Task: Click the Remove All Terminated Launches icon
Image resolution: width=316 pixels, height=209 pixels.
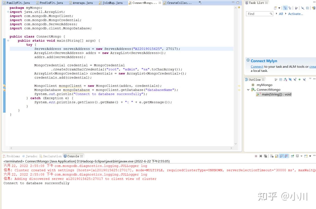Action: (x=266, y=156)
